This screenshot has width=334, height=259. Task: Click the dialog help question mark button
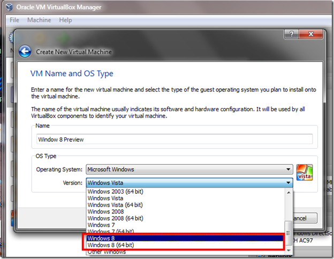pyautogui.click(x=291, y=34)
